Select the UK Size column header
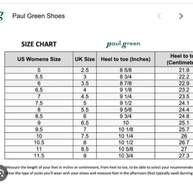Screen dimensions: 193x193 point(85,59)
